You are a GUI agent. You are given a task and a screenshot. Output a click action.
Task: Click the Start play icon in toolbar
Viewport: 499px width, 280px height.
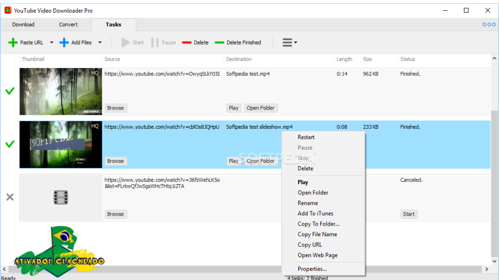(125, 43)
